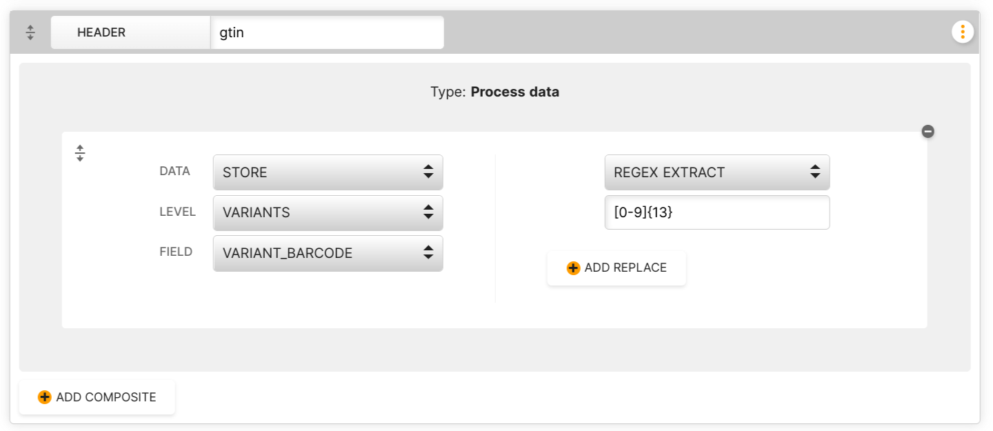Click the orange plus icon on ADD REPLACE
993x431 pixels.
pyautogui.click(x=573, y=268)
